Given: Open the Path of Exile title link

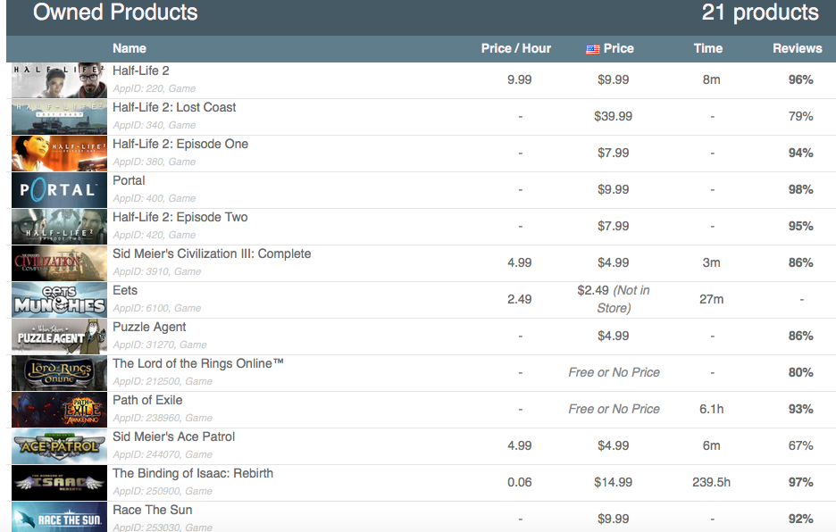Looking at the screenshot, I should click(147, 400).
